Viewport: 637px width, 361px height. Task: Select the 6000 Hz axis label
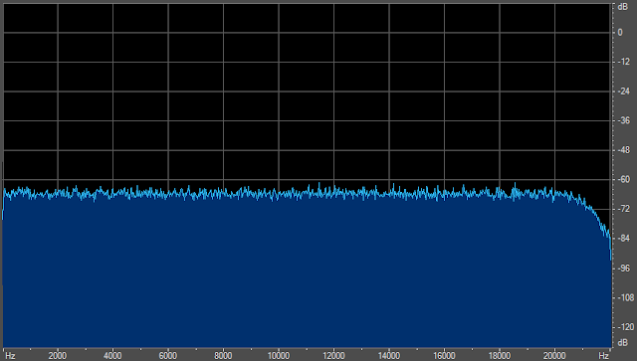[168, 356]
